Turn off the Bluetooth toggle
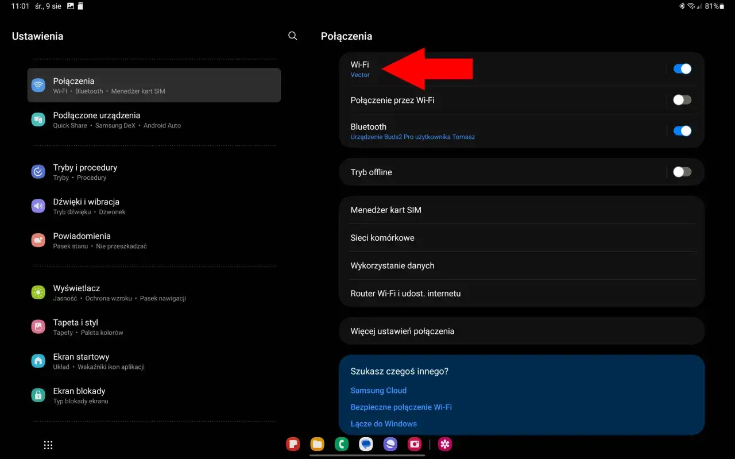This screenshot has width=735, height=459. pos(682,130)
